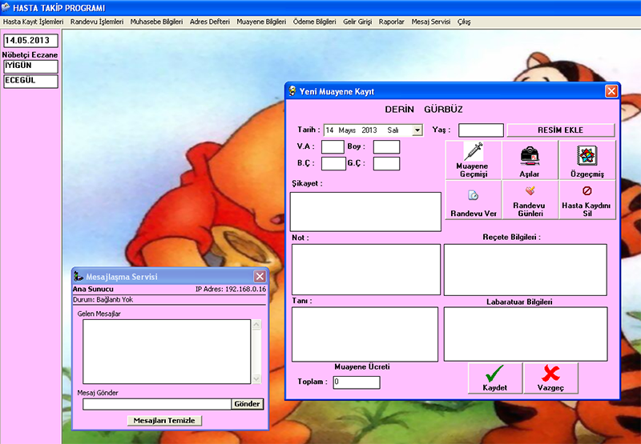641x444 pixels.
Task: Click Çıkış menu item
Action: point(464,22)
